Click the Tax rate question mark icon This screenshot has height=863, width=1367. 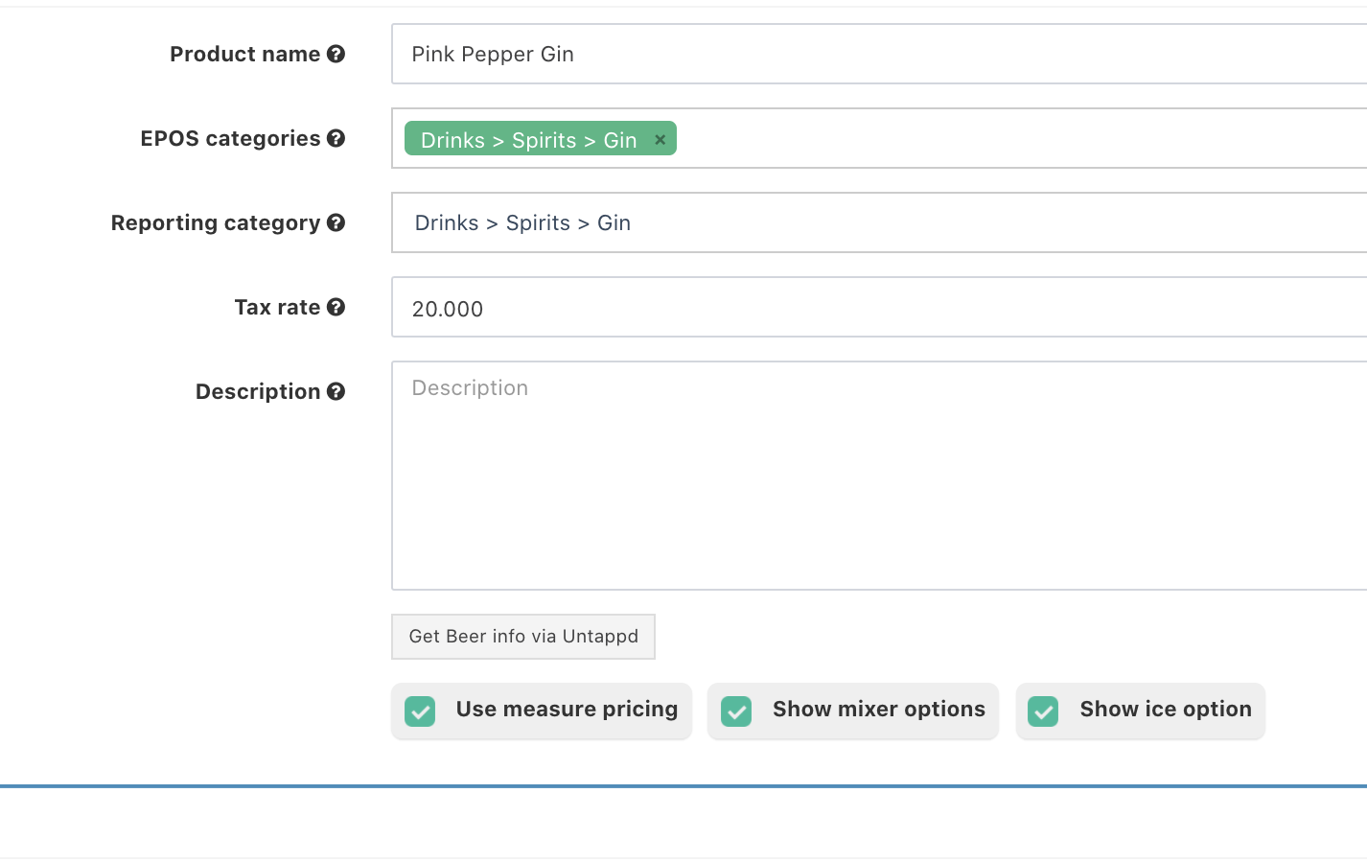coord(336,307)
